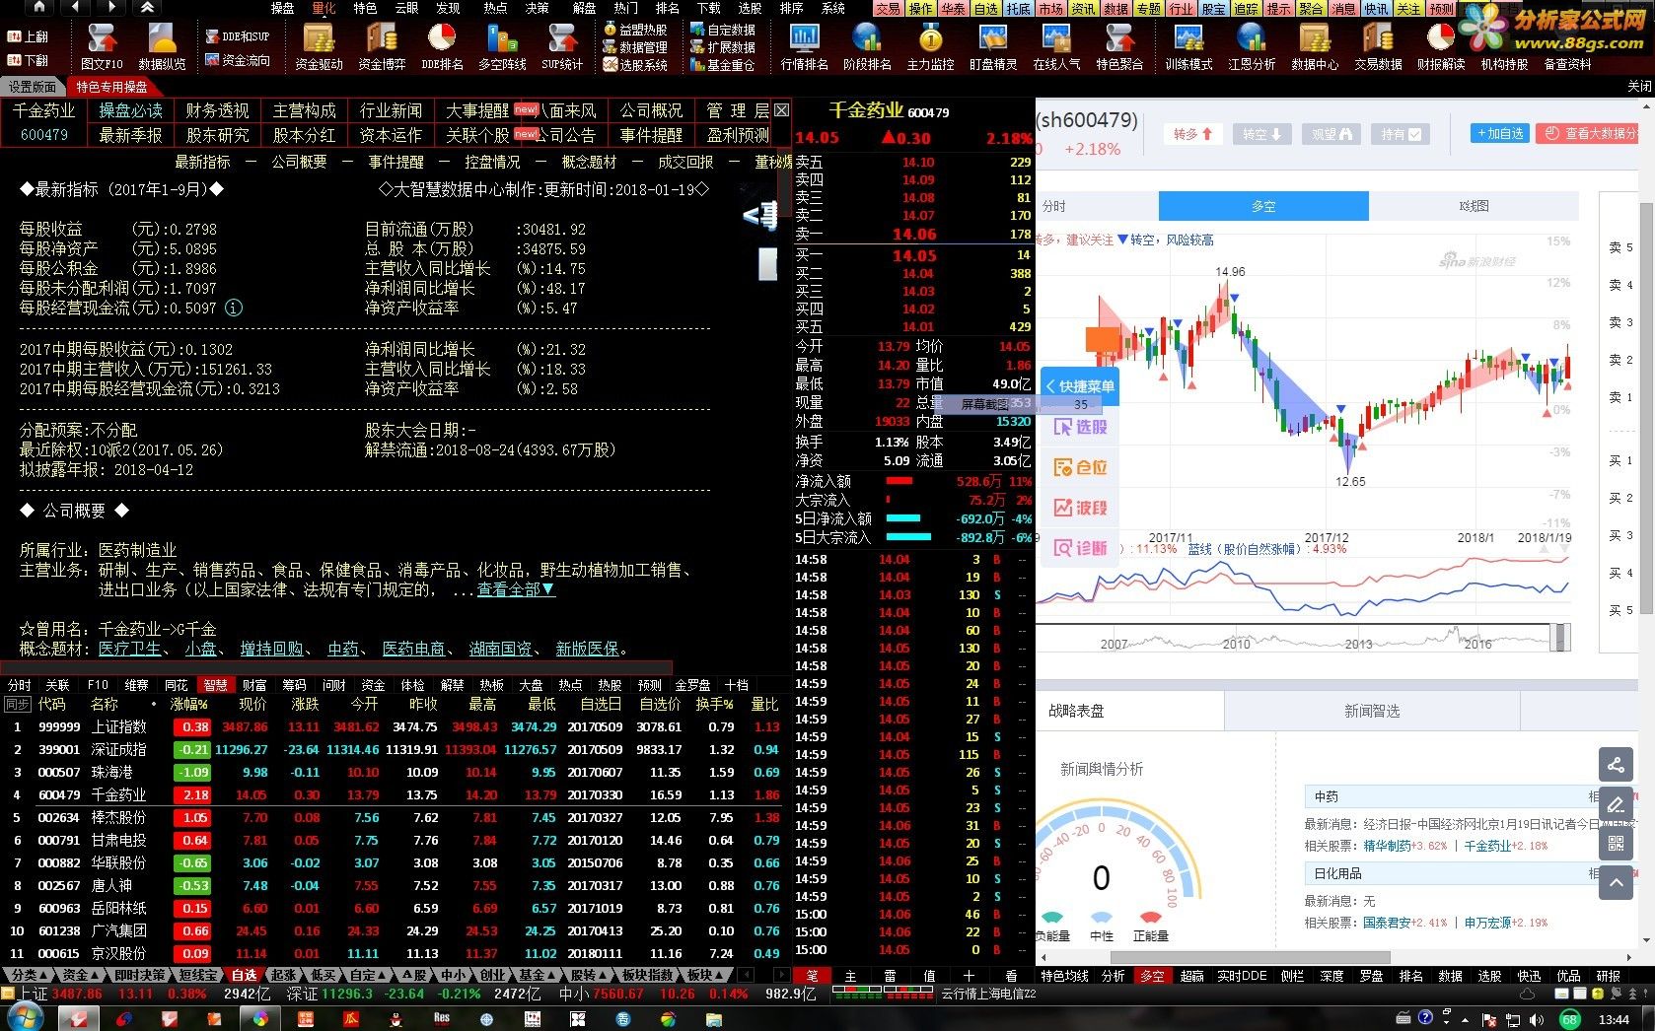The height and width of the screenshot is (1031, 1655).
Task: Open the 主力监控 medal icon
Action: (x=930, y=45)
